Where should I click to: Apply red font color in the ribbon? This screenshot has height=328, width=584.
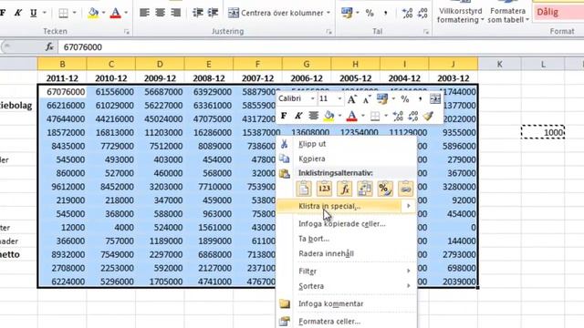click(x=116, y=13)
